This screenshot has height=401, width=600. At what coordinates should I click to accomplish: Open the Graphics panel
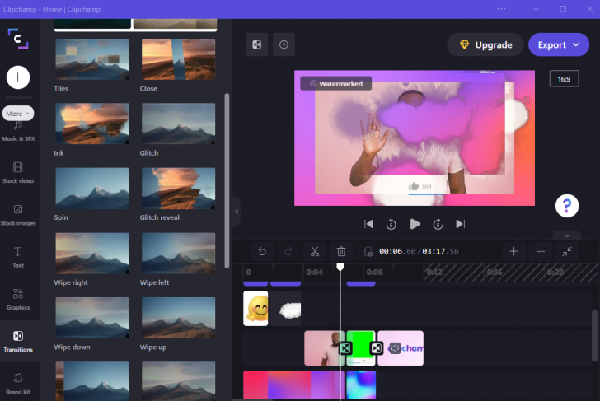point(18,300)
